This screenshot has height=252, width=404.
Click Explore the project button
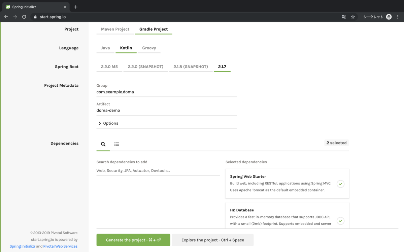click(213, 240)
